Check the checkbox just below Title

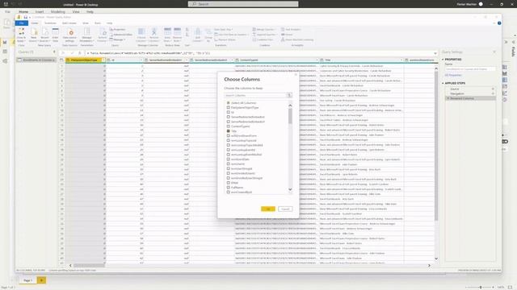228,135
